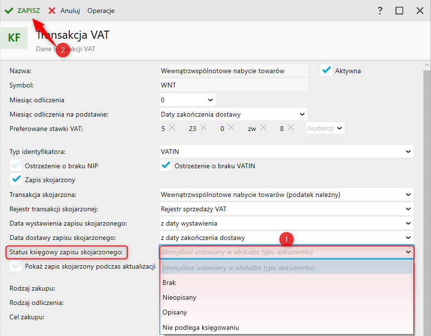
Task: Click the Anuluj cancel button
Action: 70,11
